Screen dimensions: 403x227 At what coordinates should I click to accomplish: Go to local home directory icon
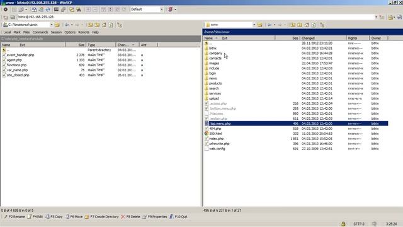click(x=104, y=25)
